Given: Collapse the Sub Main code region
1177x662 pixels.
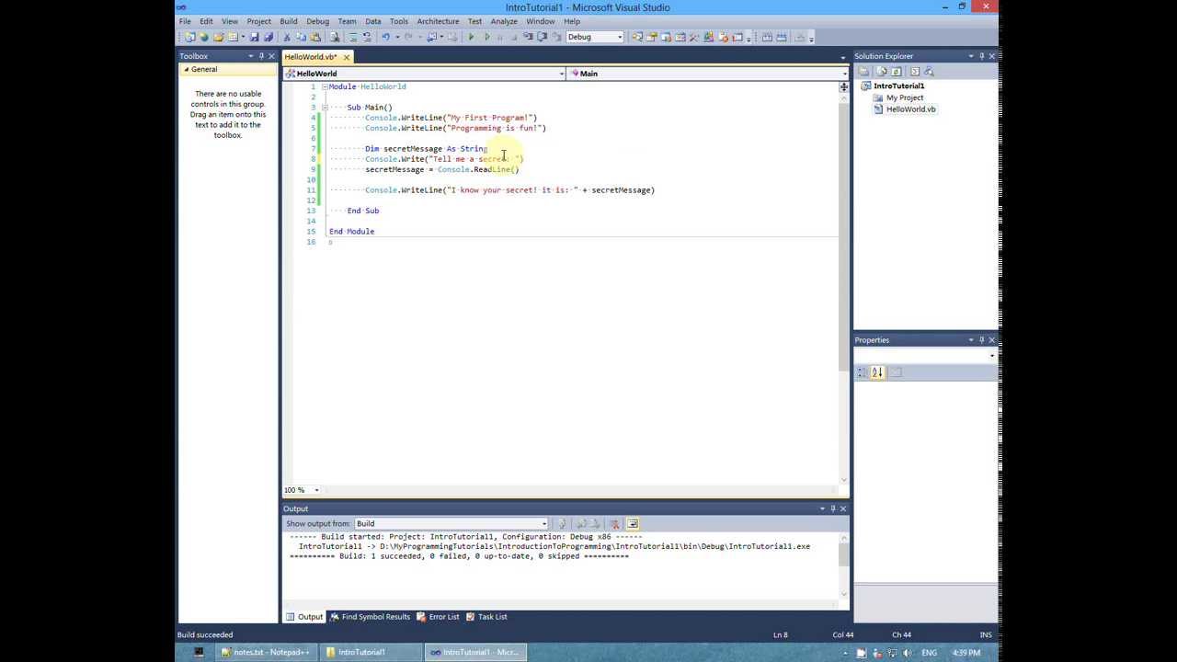Looking at the screenshot, I should tap(324, 108).
